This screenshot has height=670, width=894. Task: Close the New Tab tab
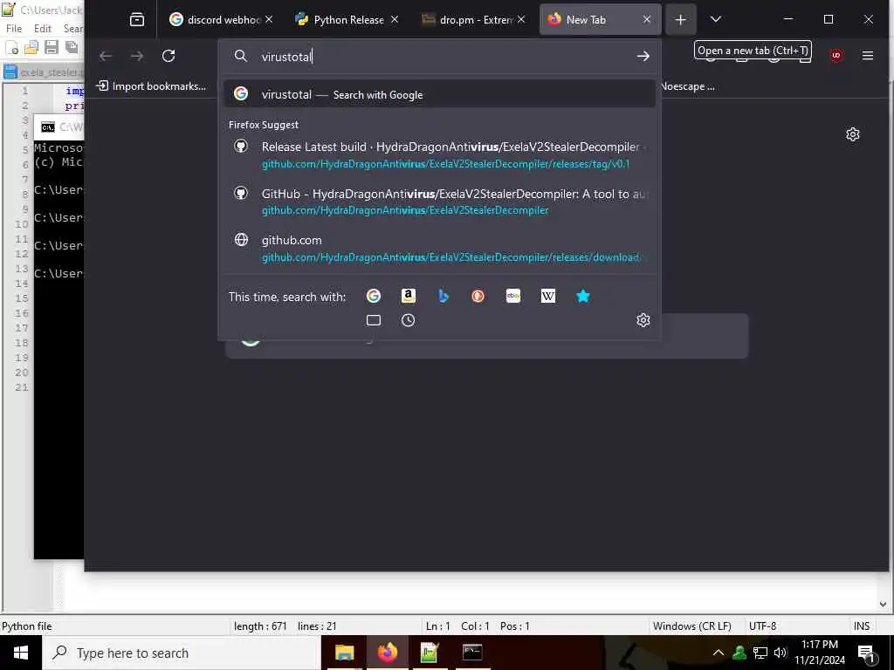(x=647, y=20)
